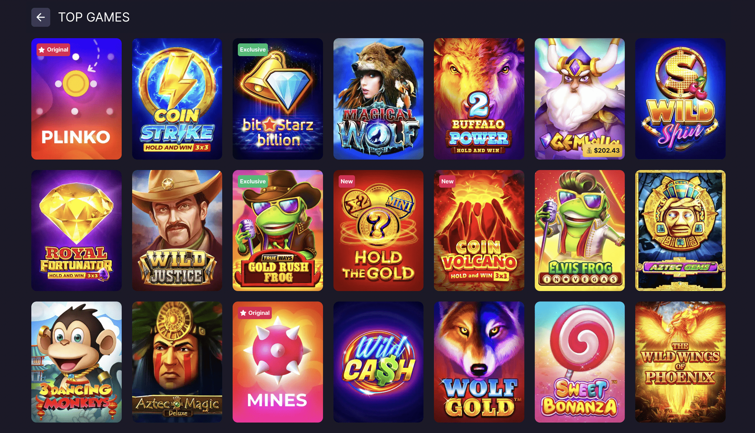
Task: Launch Coin Strike Hold and Win
Action: (177, 99)
